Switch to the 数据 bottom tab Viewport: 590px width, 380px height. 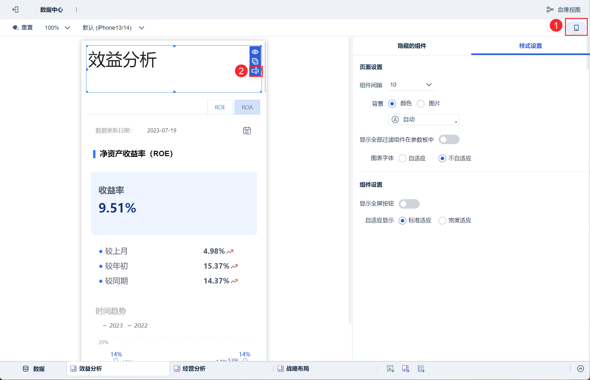coord(34,369)
